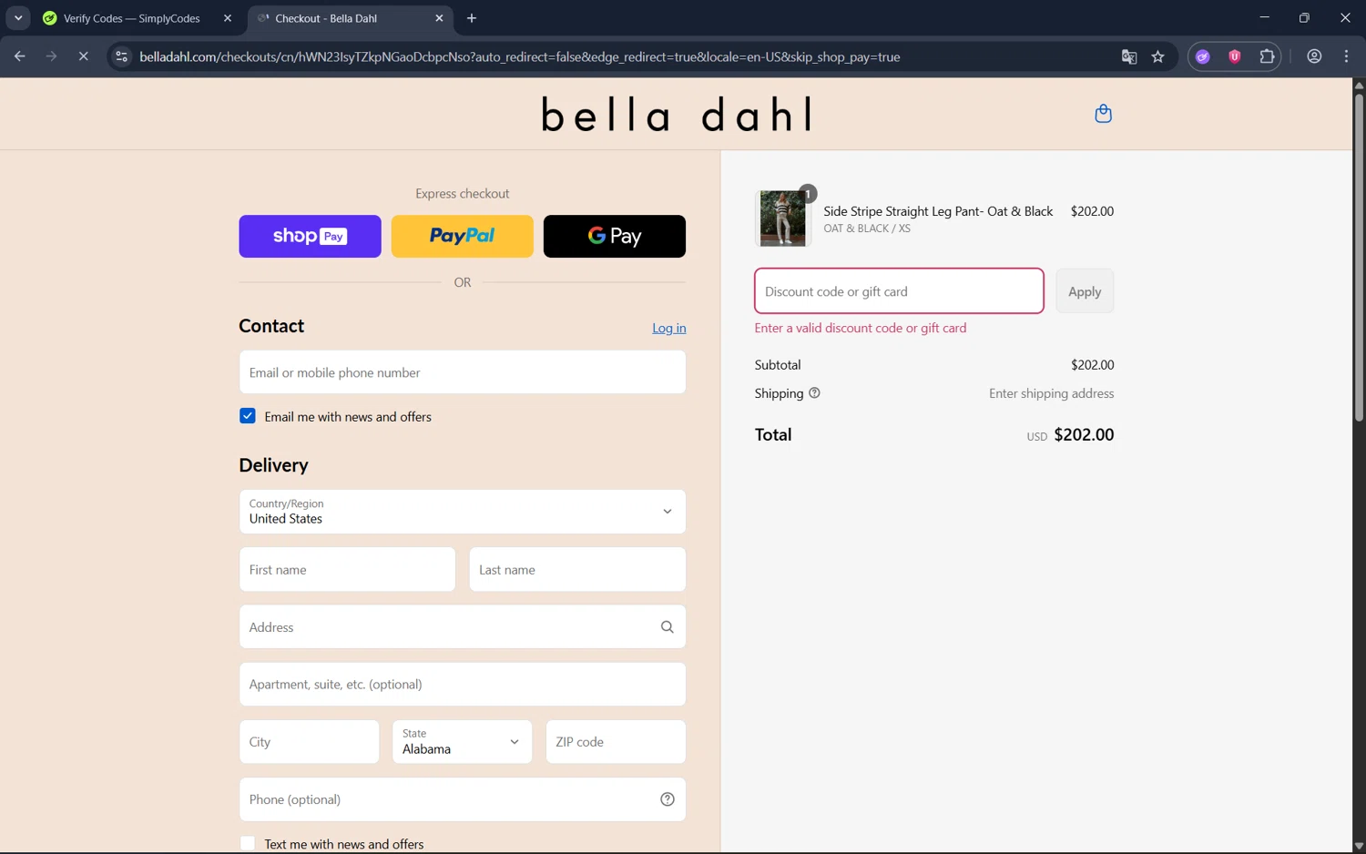The height and width of the screenshot is (854, 1366).
Task: Uncheck Email me with news and offers
Action: (x=248, y=416)
